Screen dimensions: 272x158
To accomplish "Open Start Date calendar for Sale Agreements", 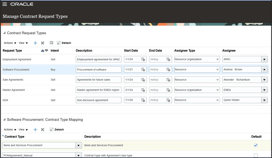I will coord(143,80).
